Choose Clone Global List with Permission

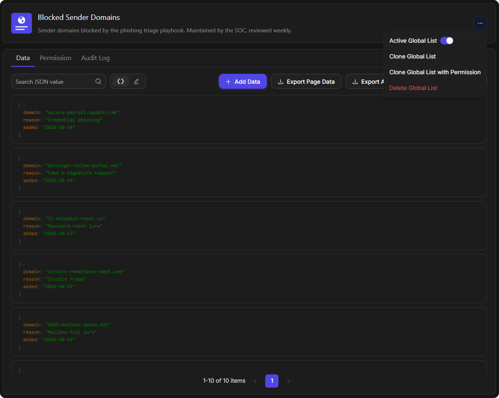pyautogui.click(x=435, y=72)
